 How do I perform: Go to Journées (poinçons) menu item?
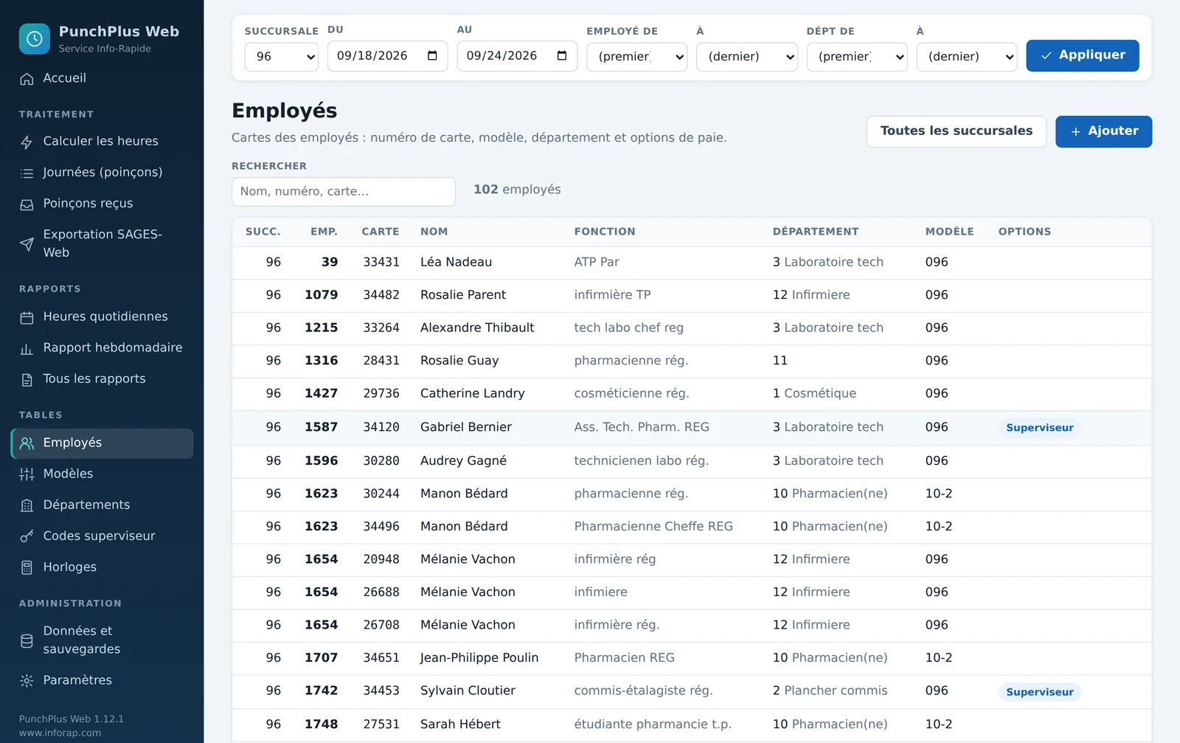[x=103, y=173]
